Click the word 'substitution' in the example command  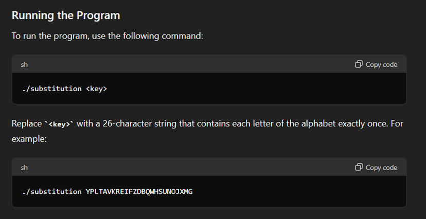pyautogui.click(x=56, y=192)
